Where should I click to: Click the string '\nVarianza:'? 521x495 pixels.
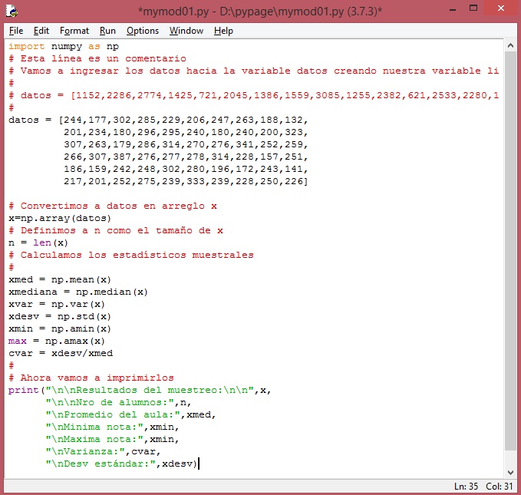pyautogui.click(x=85, y=451)
